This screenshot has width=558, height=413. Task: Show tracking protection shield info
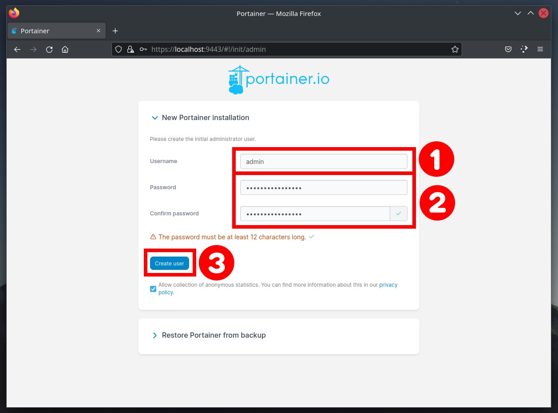[x=119, y=49]
